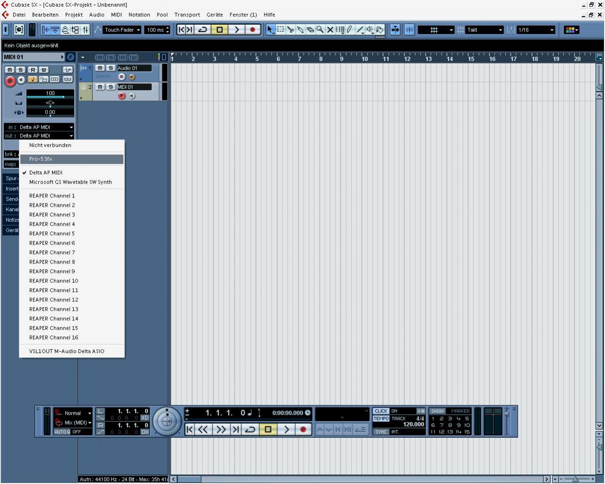Open the snap mode grid dropdown
This screenshot has height=484, width=605.
[x=436, y=30]
